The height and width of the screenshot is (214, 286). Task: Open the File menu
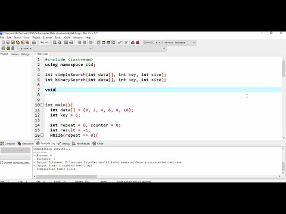(2, 37)
